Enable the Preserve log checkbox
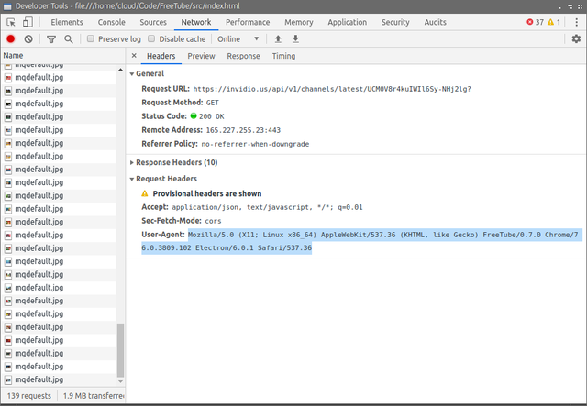Viewport: 587px width, 406px height. tap(91, 38)
